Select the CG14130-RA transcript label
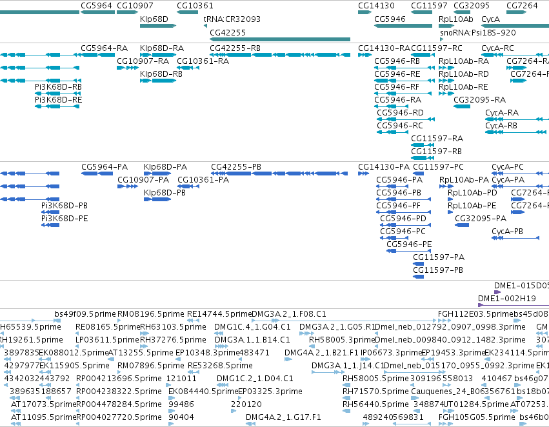Viewport: 549px width, 427px height. (x=384, y=48)
